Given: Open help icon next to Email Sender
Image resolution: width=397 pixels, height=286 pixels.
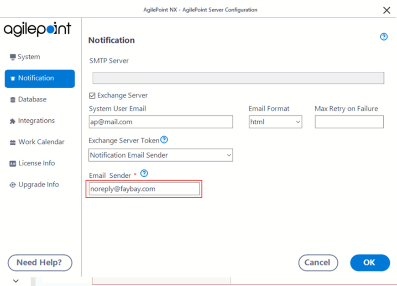Looking at the screenshot, I should (144, 173).
